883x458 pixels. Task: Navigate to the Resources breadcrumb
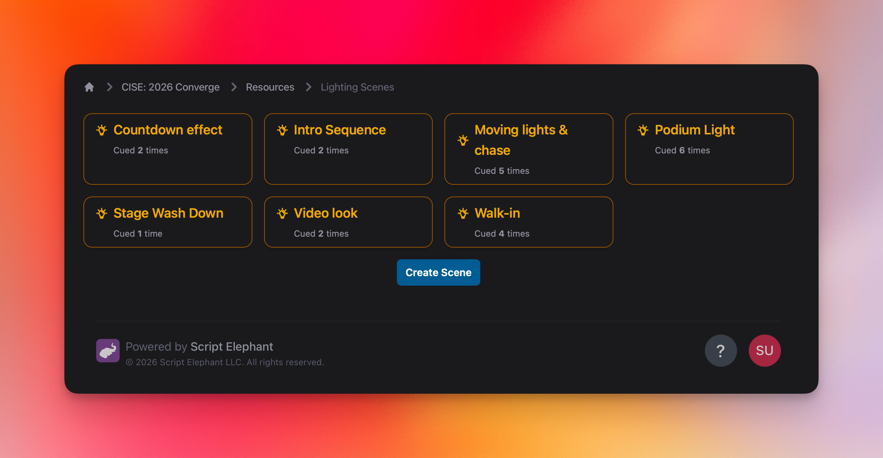270,87
